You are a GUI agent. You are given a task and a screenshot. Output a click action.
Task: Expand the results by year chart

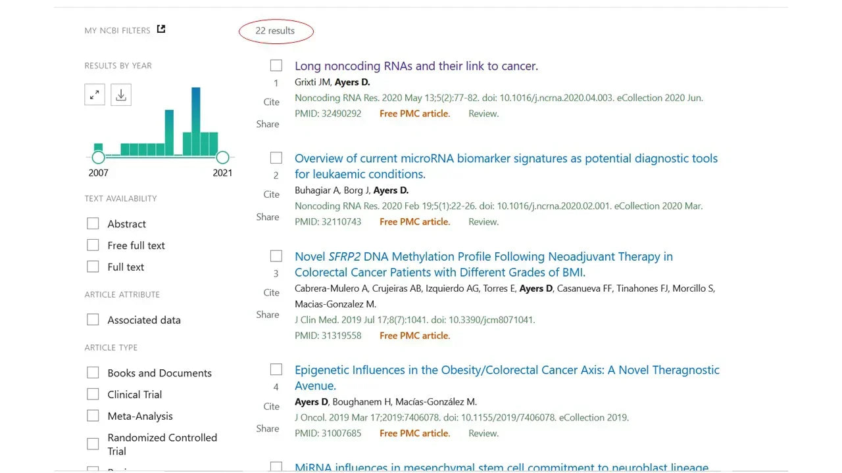point(95,95)
